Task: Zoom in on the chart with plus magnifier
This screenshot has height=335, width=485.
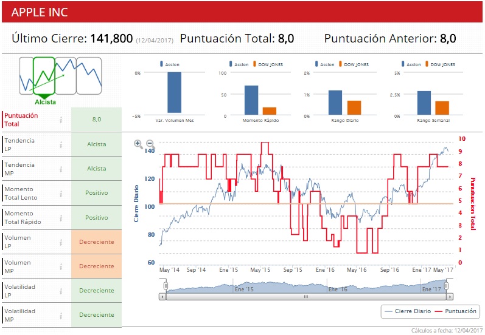Action: click(138, 144)
